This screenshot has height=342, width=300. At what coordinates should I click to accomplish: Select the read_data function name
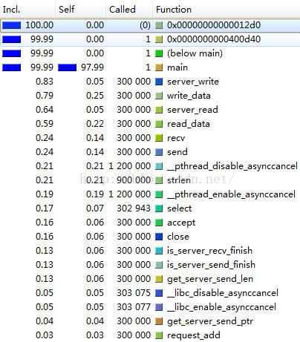(x=189, y=124)
